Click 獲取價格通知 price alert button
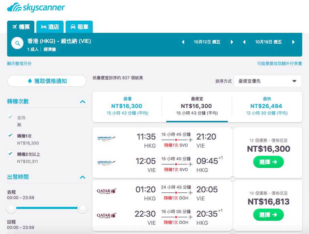The height and width of the screenshot is (234, 309). [47, 81]
